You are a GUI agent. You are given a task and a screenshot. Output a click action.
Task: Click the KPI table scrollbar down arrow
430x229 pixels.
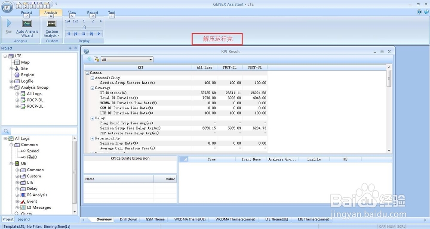coord(389,151)
